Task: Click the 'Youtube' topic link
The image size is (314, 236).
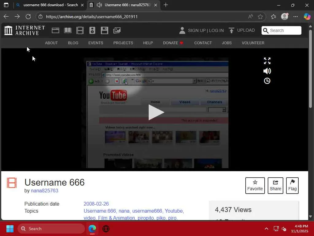Action: pyautogui.click(x=174, y=211)
